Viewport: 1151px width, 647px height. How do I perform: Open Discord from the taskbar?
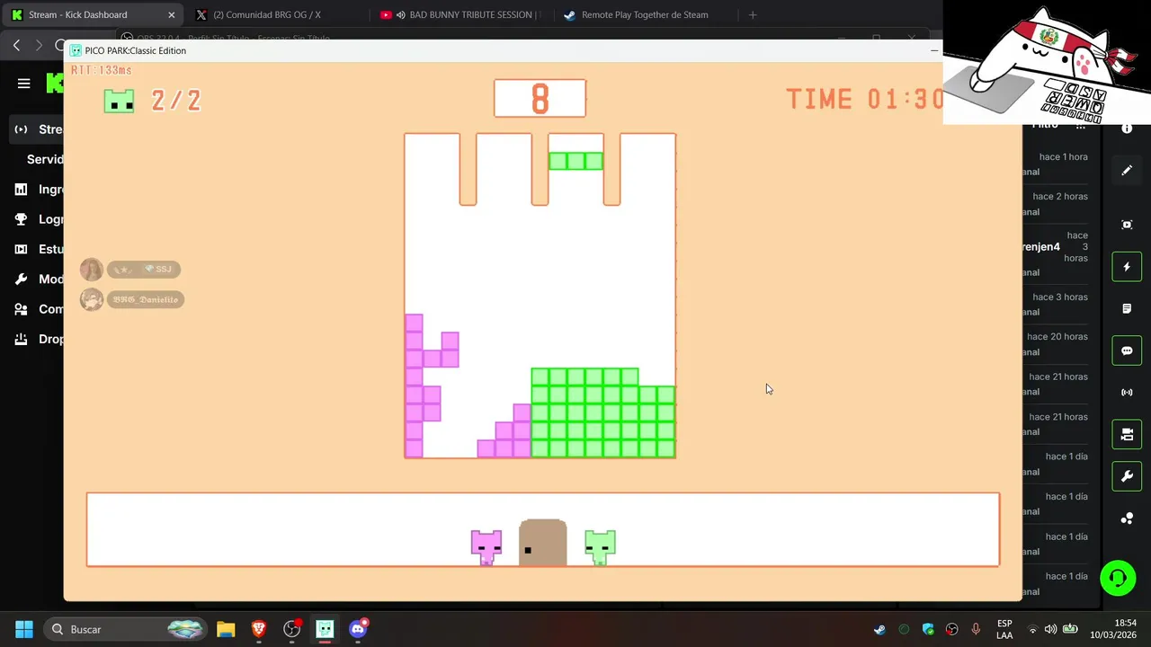358,629
